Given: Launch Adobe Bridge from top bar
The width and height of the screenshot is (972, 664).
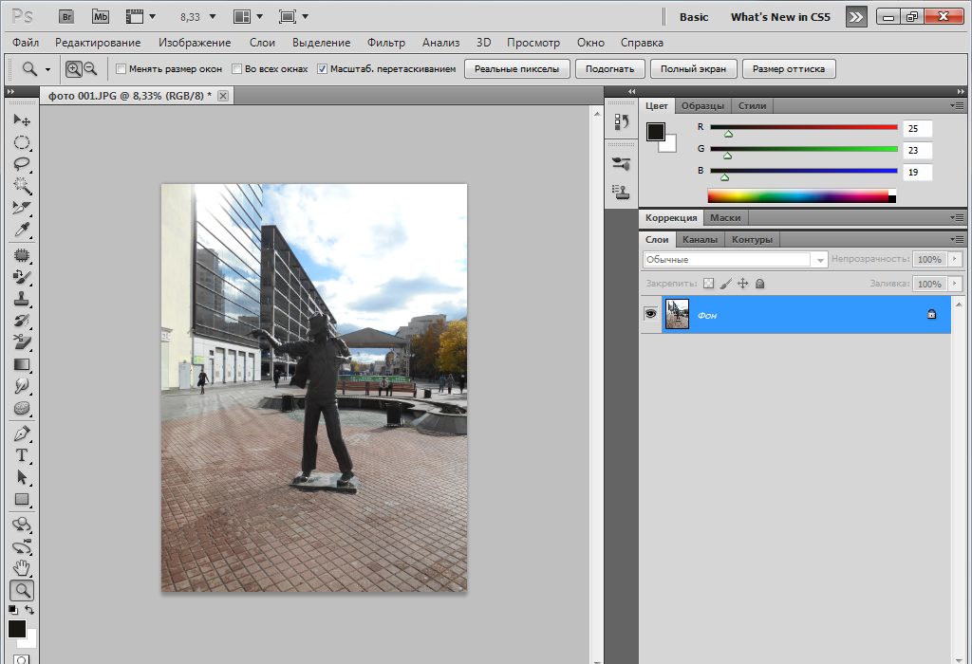Looking at the screenshot, I should [x=66, y=17].
